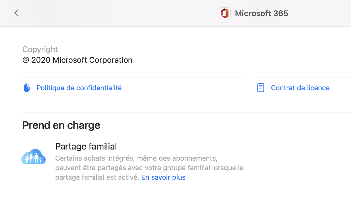Click the blue hand privacy icon
Image resolution: width=351 pixels, height=208 pixels.
[x=27, y=88]
